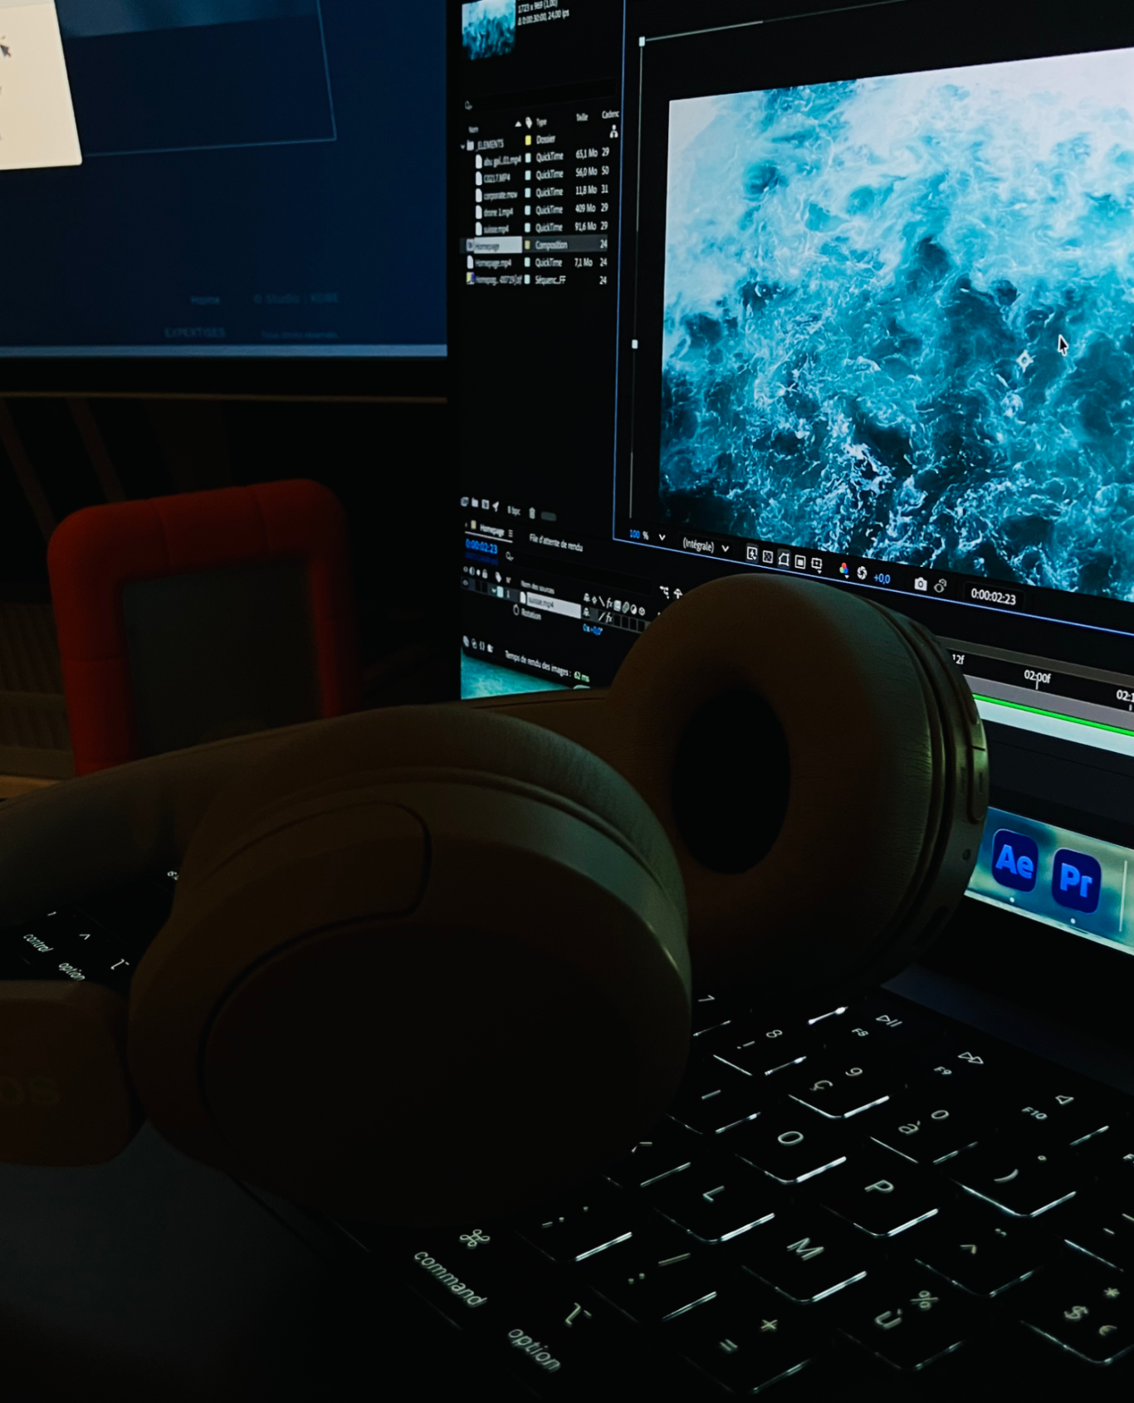Switch to File d'attente de rendu tab
Viewport: 1134px width, 1403px height.
pos(555,544)
